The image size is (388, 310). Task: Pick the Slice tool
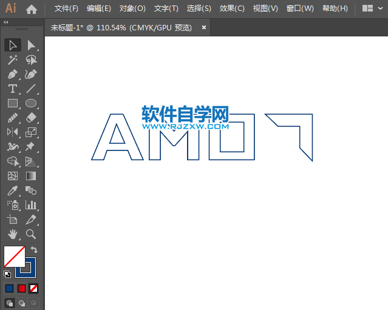click(x=31, y=220)
